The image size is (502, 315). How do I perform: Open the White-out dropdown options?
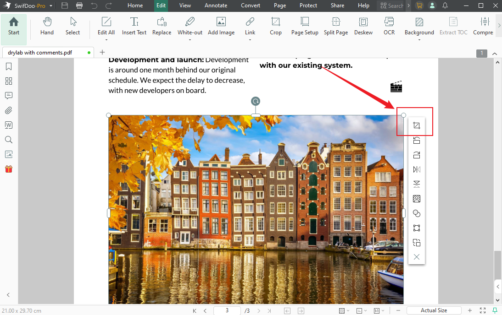click(190, 38)
